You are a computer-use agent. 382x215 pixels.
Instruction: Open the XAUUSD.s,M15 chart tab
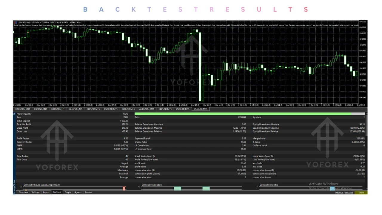(x=23, y=109)
